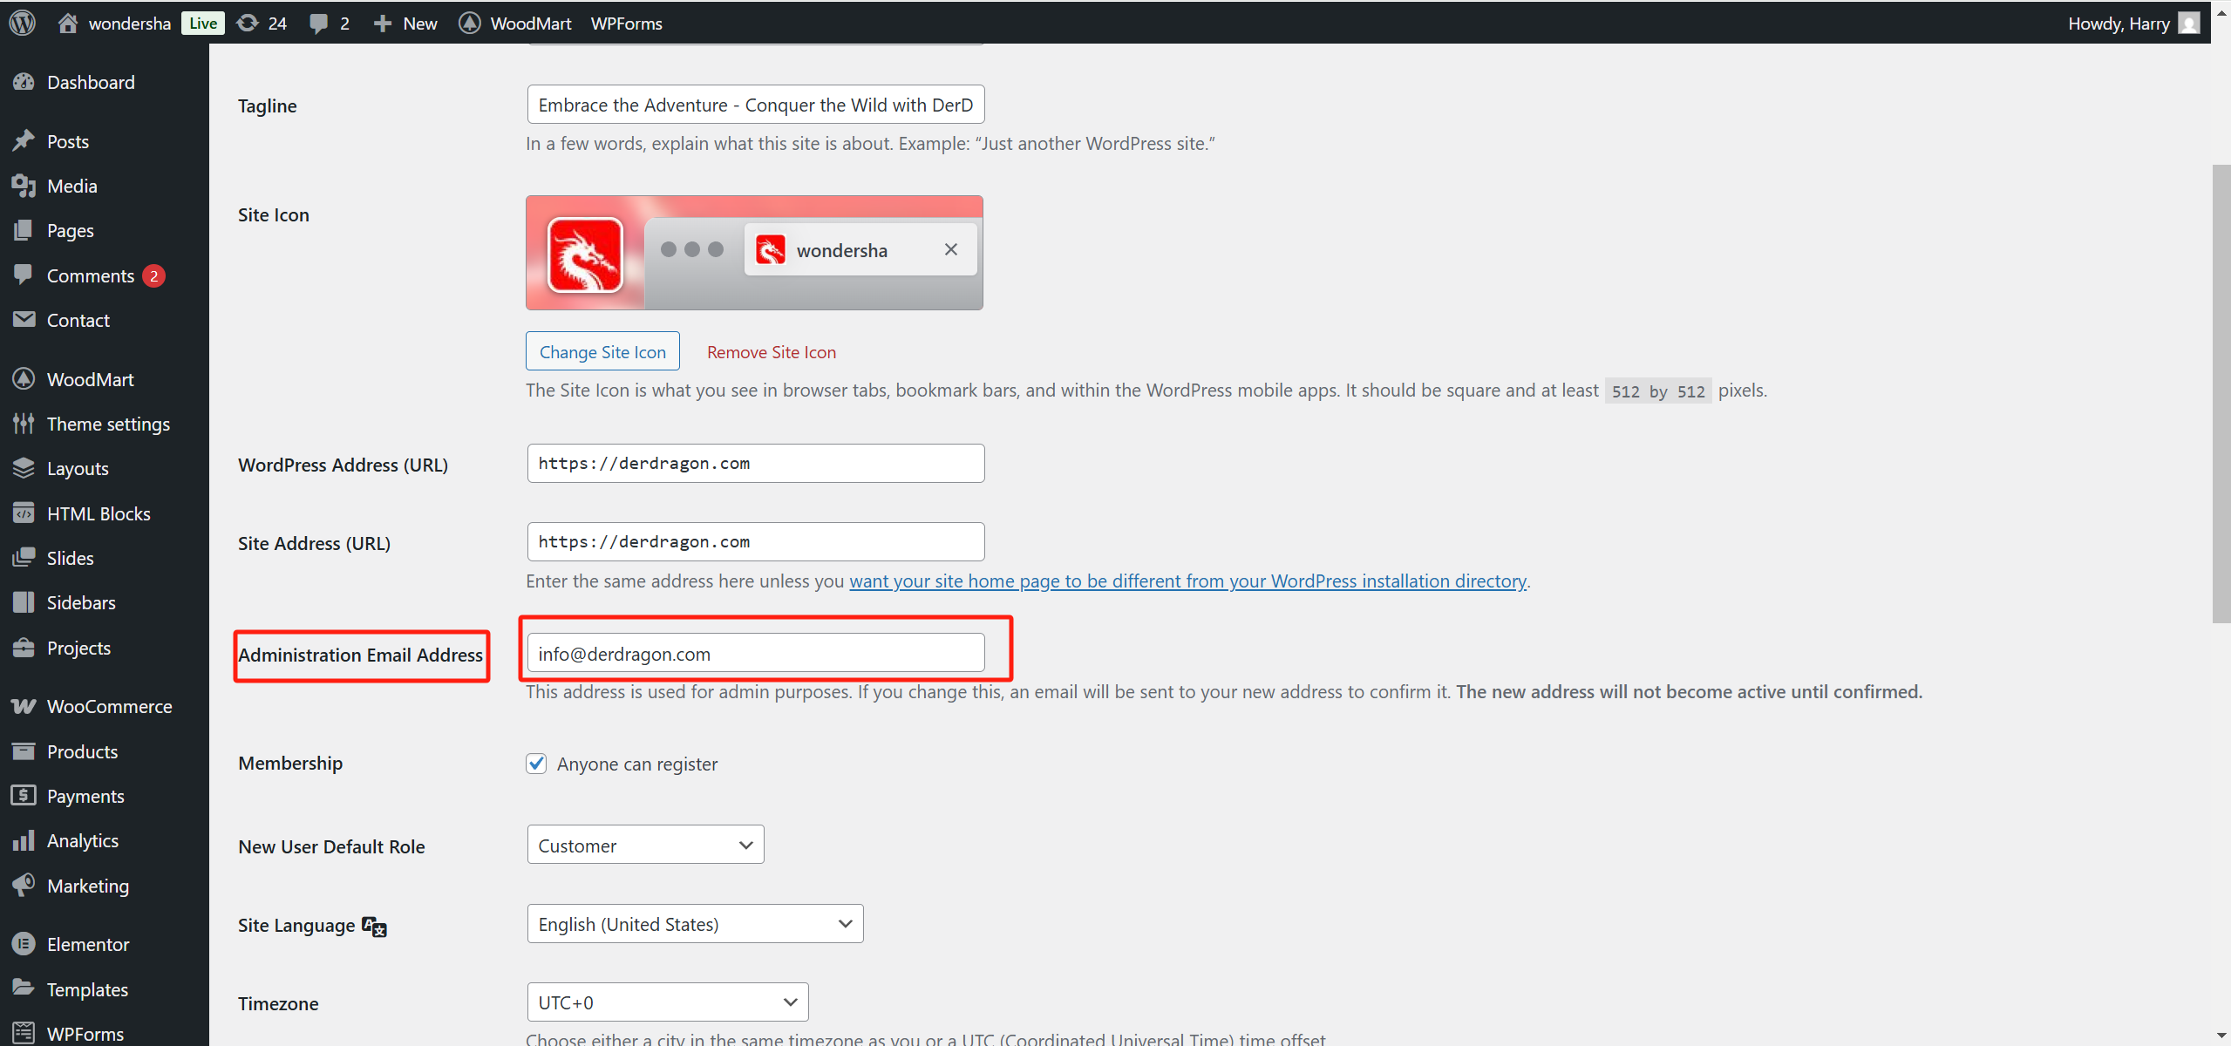Screen dimensions: 2231x1046
Task: Click the Change Site Icon button
Action: pos(602,351)
